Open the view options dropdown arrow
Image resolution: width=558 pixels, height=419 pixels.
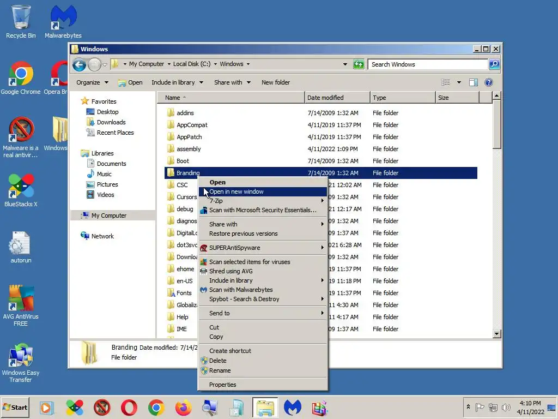pyautogui.click(x=459, y=83)
